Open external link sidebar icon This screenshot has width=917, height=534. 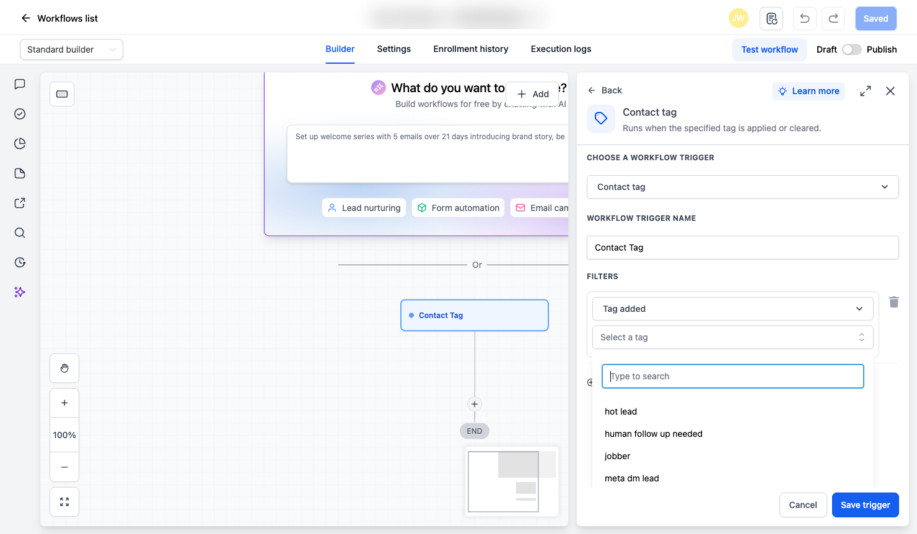click(x=20, y=203)
